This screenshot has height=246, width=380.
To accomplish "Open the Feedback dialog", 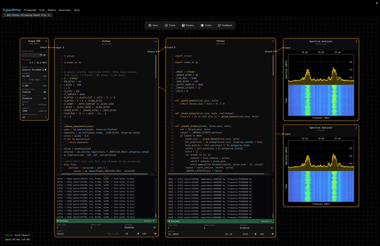I will pos(225,25).
